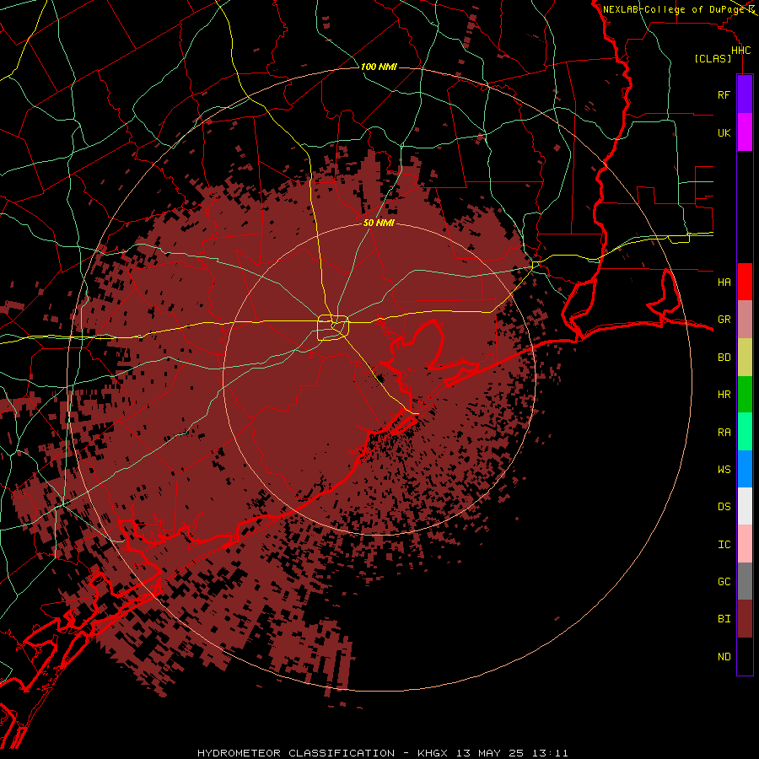
Task: Click the GC legend label
Action: click(x=724, y=582)
